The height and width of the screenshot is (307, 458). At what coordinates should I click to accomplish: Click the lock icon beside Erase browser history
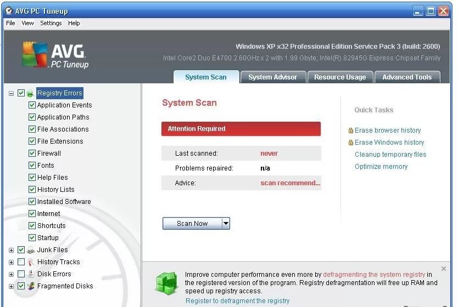[x=351, y=130]
